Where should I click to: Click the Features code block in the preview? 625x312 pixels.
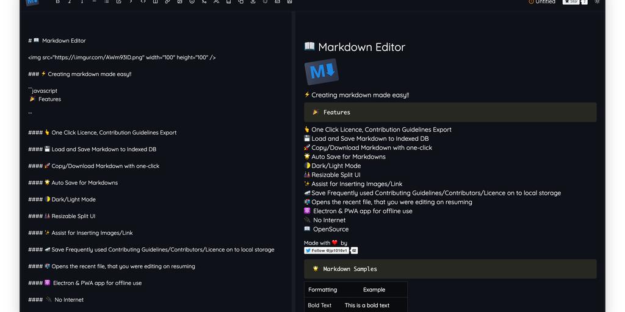[x=450, y=112]
